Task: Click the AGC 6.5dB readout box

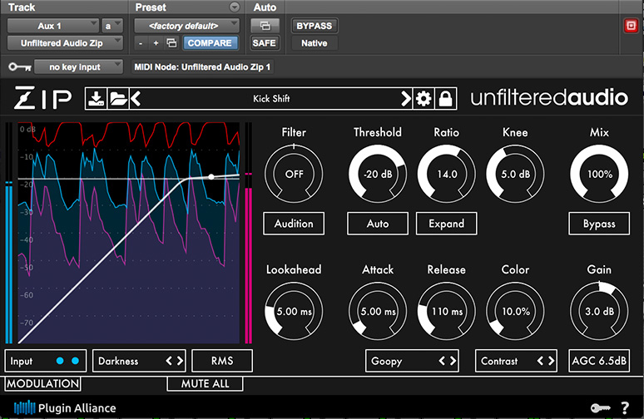Action: [599, 361]
